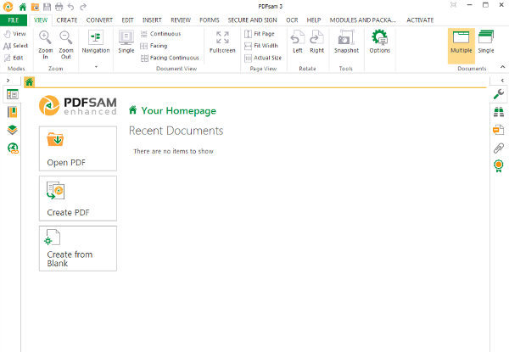
Task: Click the Undo arrow icon
Action: [x=71, y=7]
